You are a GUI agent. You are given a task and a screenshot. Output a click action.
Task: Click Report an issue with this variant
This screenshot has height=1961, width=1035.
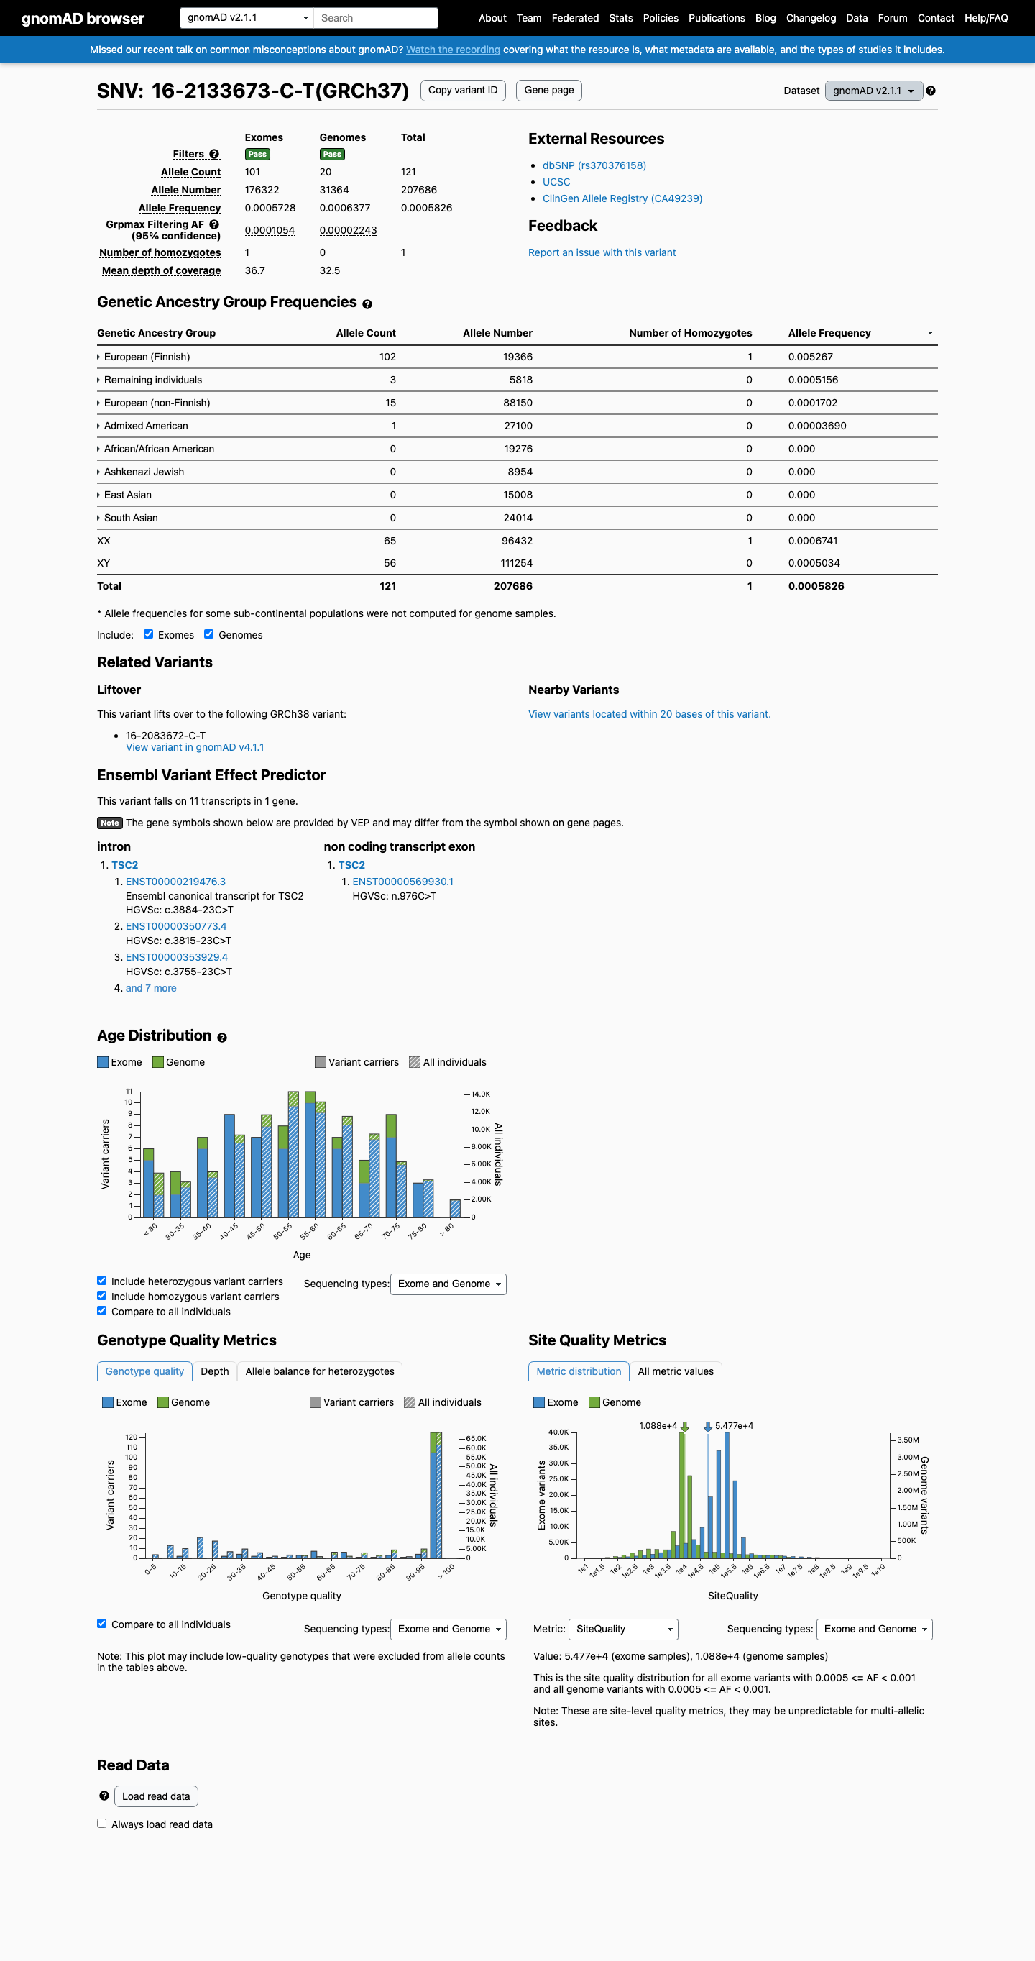point(602,252)
